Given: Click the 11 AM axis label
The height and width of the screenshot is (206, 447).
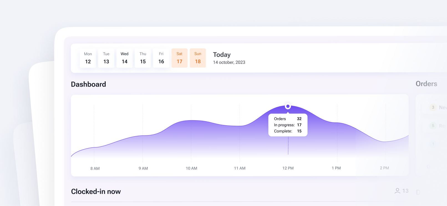Looking at the screenshot, I should [240, 168].
